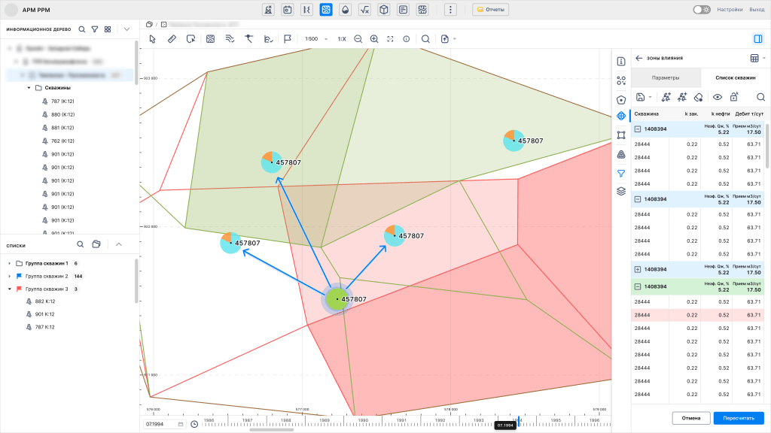Switch to the Параметры tab

(x=666, y=77)
